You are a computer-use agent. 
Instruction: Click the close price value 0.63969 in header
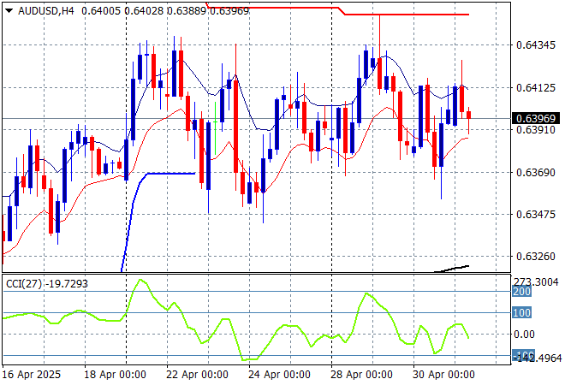tap(229, 11)
